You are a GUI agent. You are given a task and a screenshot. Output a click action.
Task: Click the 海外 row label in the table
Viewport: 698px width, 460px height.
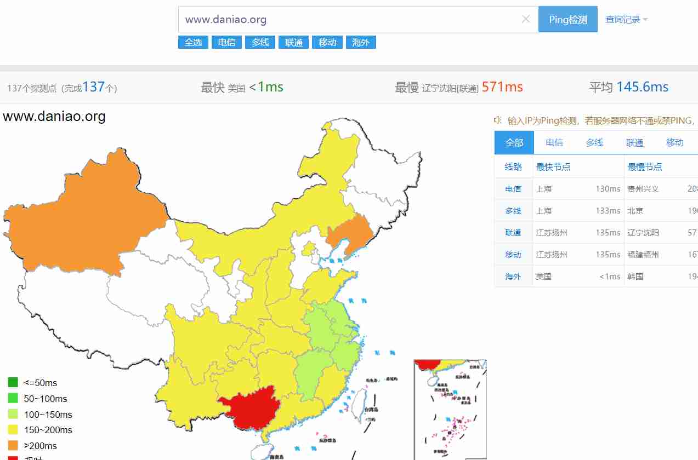coord(513,277)
